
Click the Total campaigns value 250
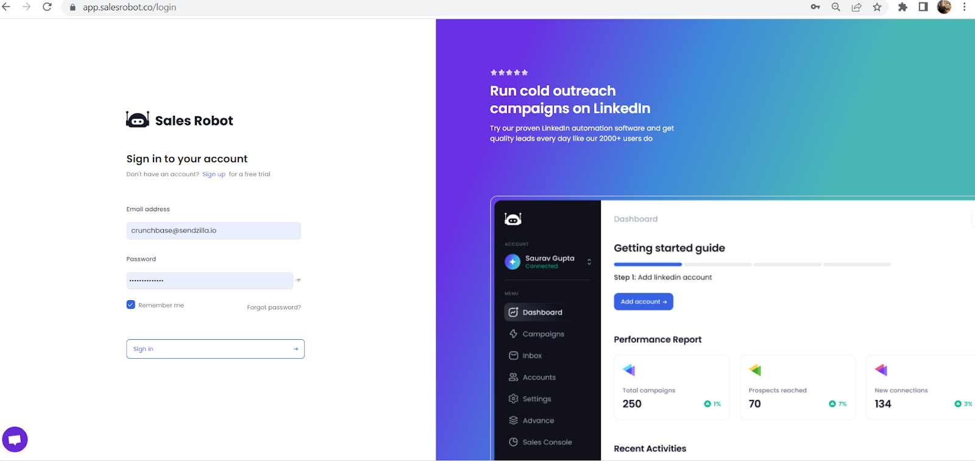(x=632, y=404)
